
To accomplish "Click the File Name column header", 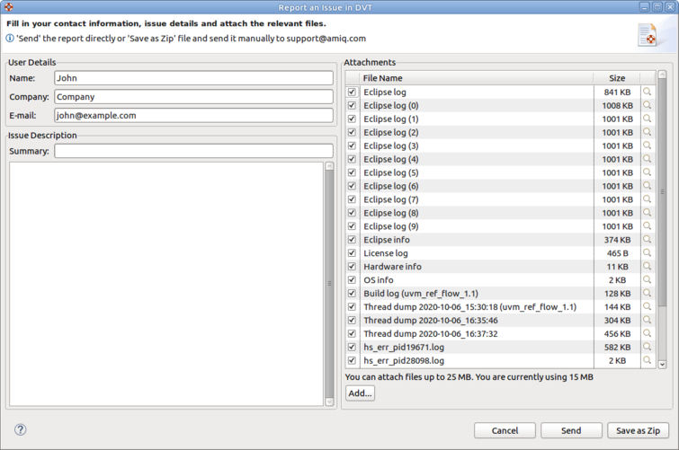I will pyautogui.click(x=476, y=78).
